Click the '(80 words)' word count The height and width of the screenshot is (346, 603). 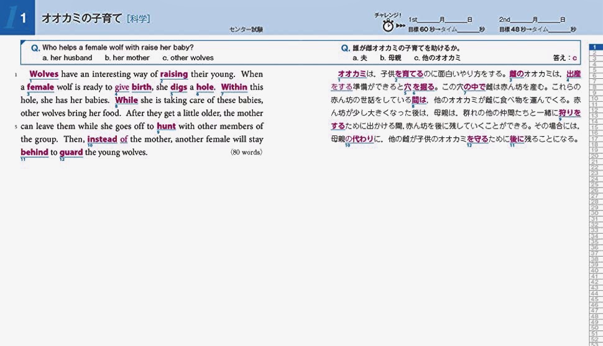(247, 152)
